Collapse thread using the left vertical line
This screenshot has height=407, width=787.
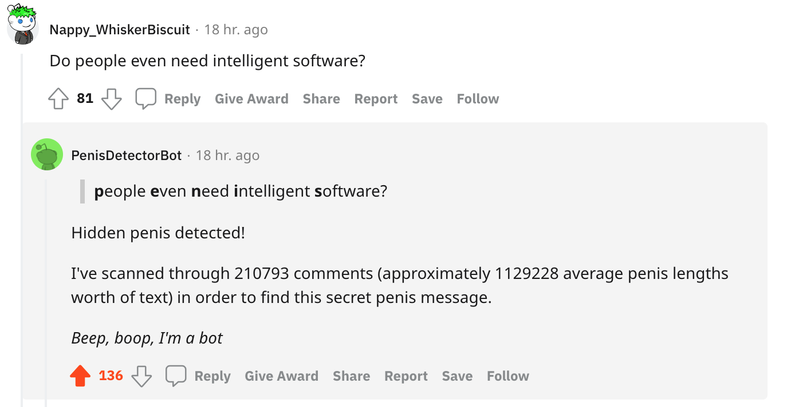pos(22,229)
